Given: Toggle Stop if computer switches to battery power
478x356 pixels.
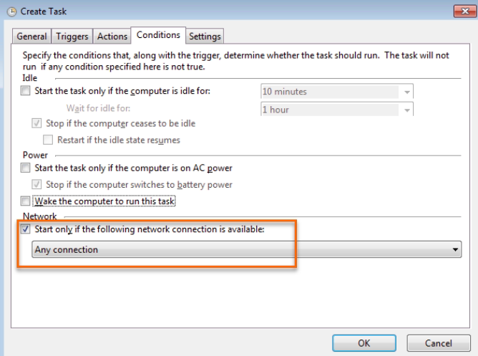Looking at the screenshot, I should click(36, 184).
